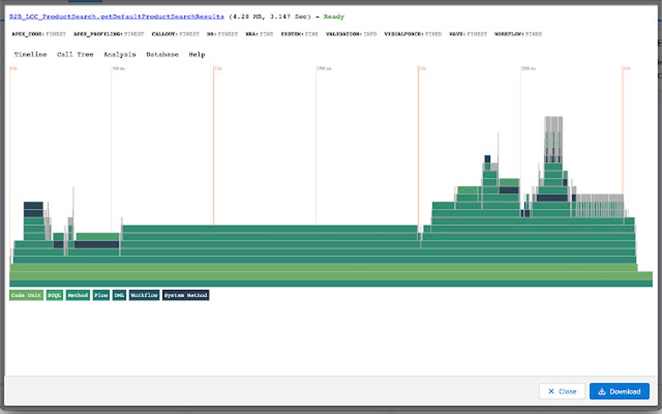662x414 pixels.
Task: Click the APEX_CODE: FINEST log level
Action: (39, 34)
